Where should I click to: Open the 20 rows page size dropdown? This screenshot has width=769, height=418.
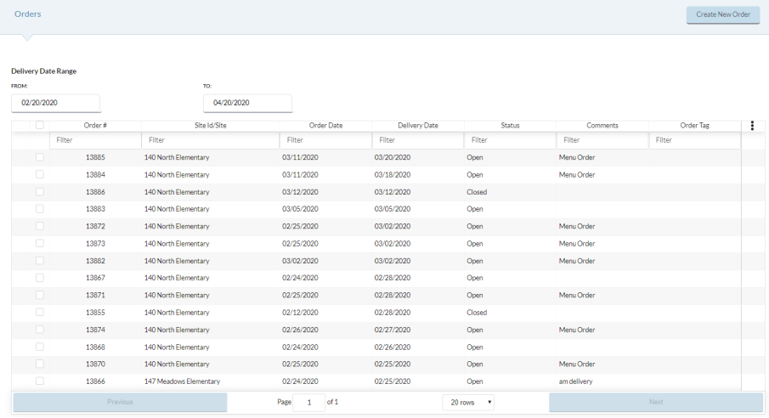468,403
